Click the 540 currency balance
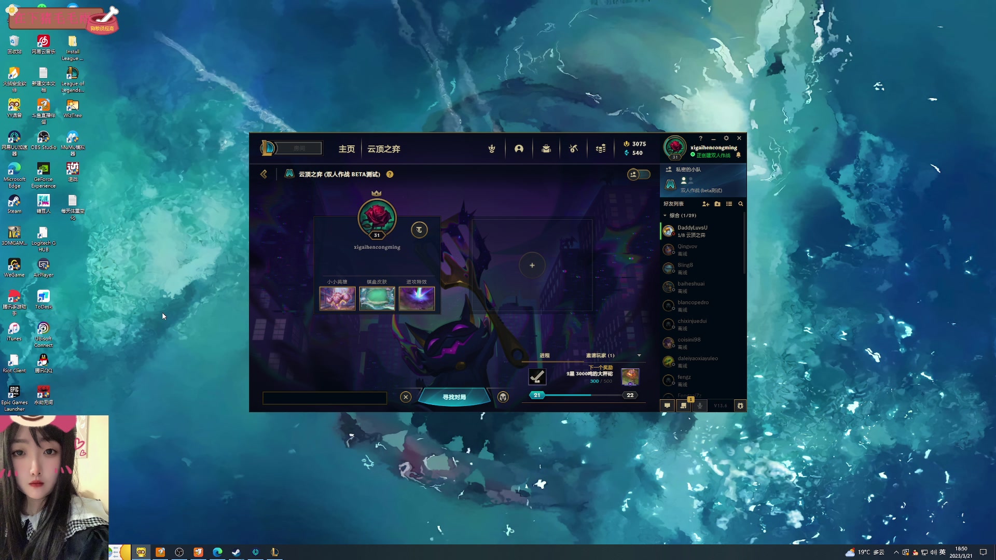 point(633,153)
